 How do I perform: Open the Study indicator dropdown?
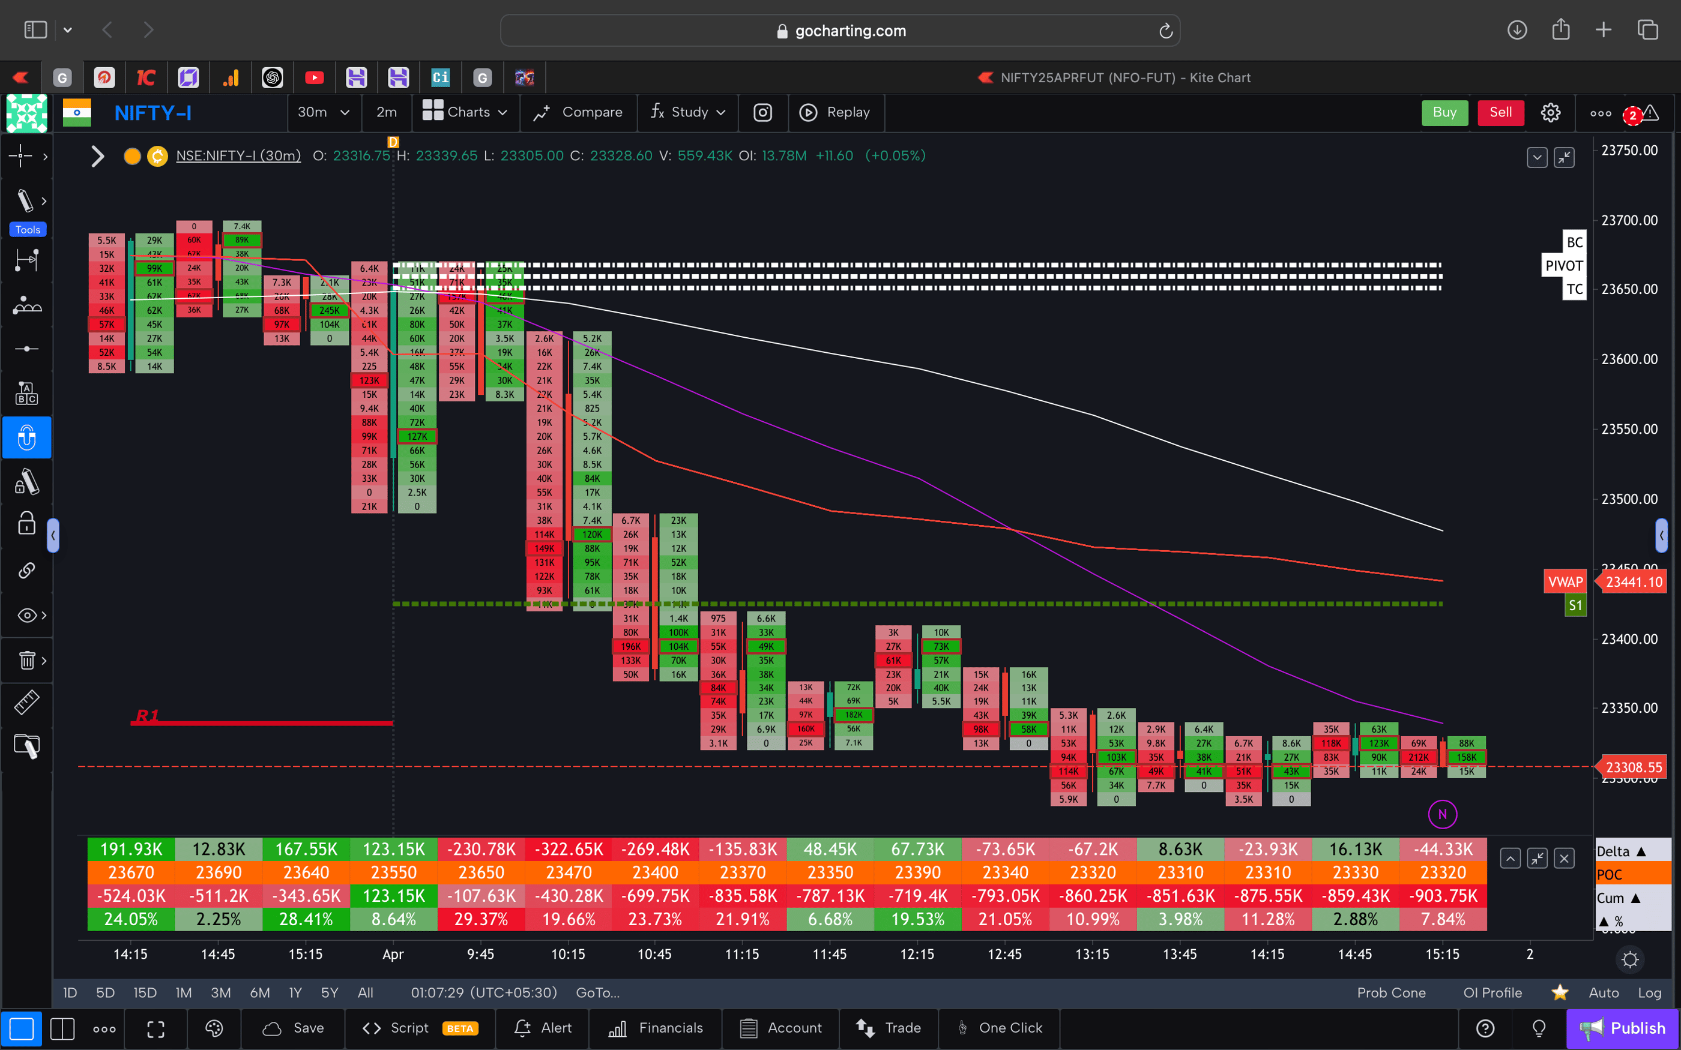[x=686, y=113]
